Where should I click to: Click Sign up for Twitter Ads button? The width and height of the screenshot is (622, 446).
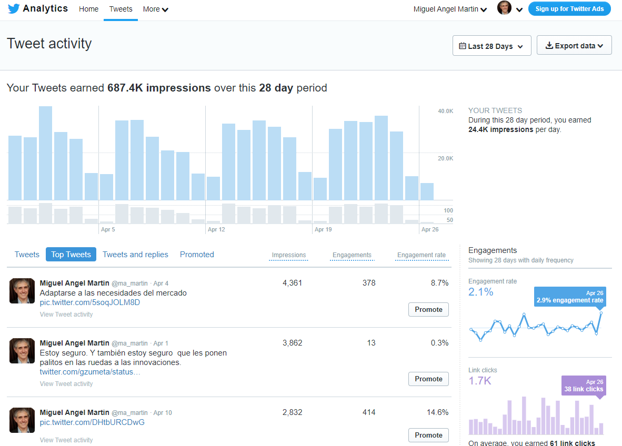569,9
